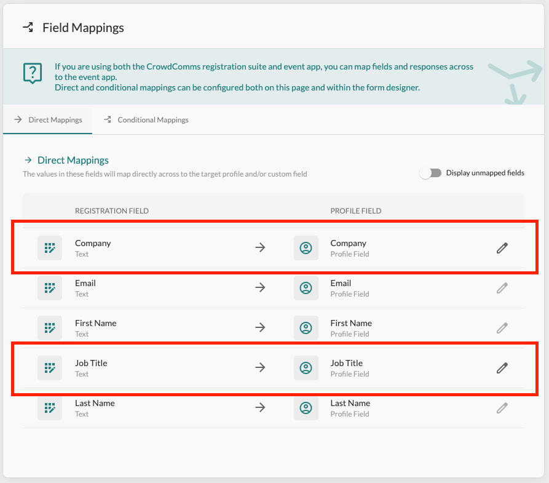Click the Field Mappings header icon
Image resolution: width=549 pixels, height=483 pixels.
tap(28, 28)
